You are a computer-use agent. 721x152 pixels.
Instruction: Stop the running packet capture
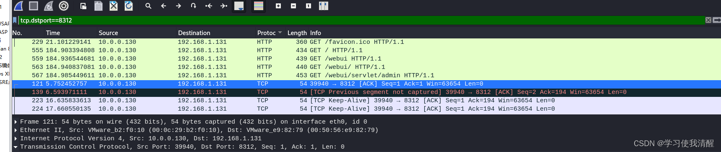click(34, 6)
